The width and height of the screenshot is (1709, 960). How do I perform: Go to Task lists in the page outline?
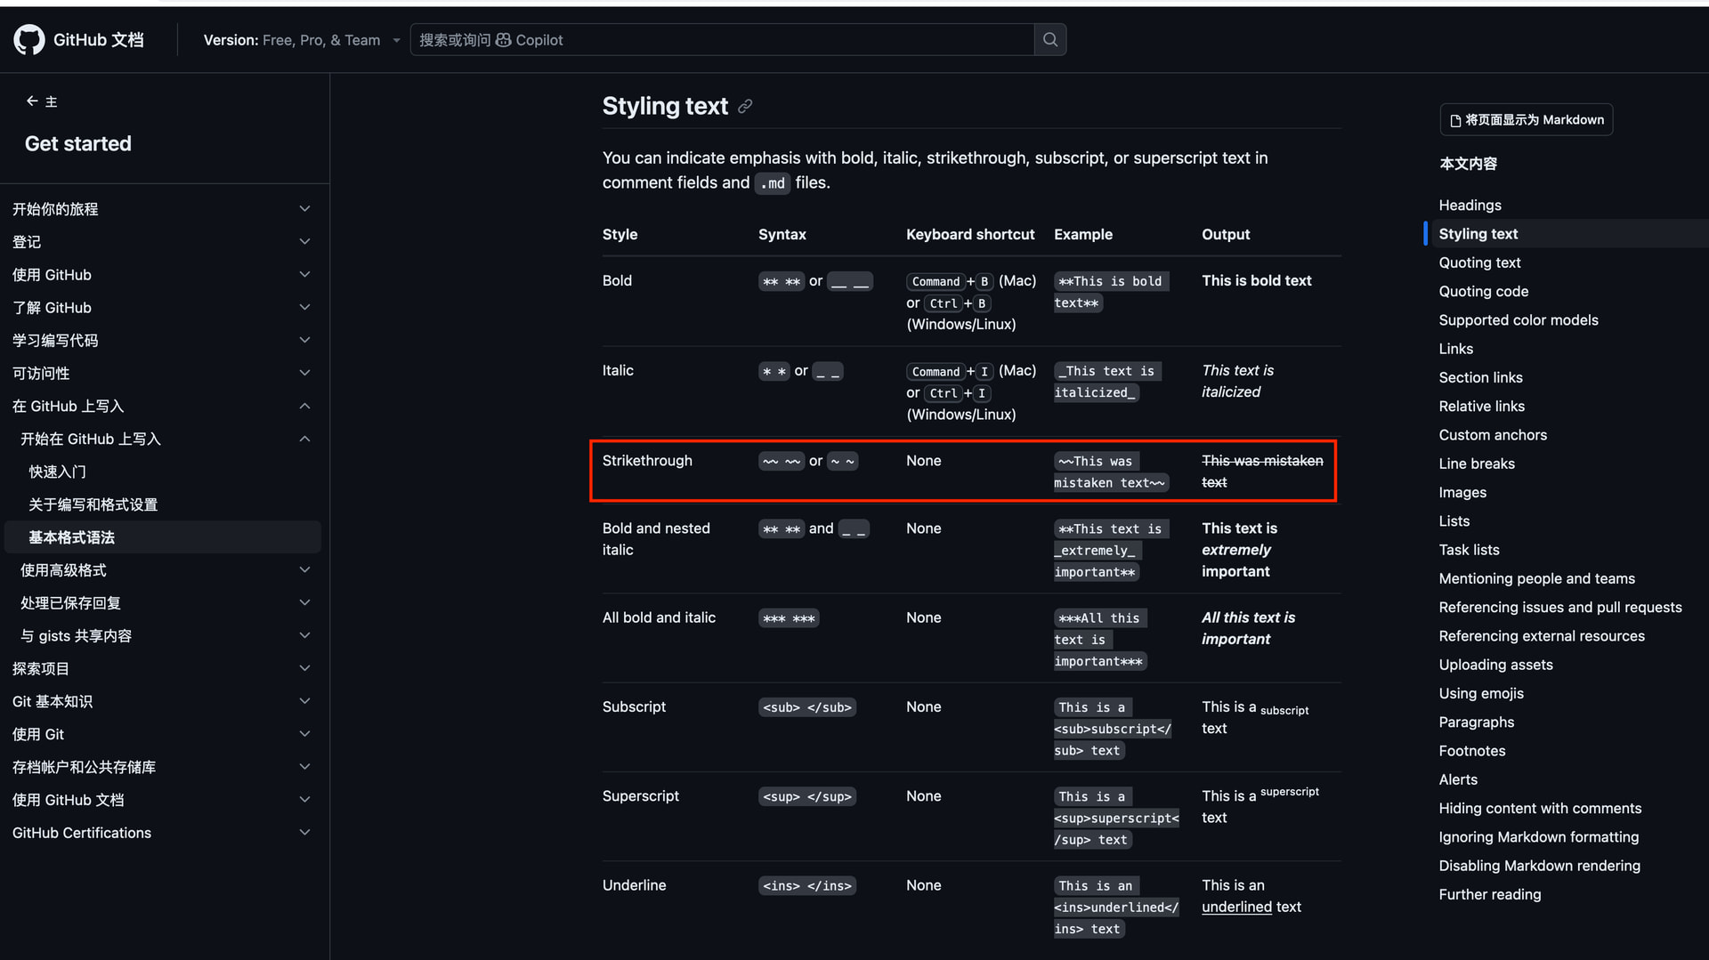[x=1469, y=550]
